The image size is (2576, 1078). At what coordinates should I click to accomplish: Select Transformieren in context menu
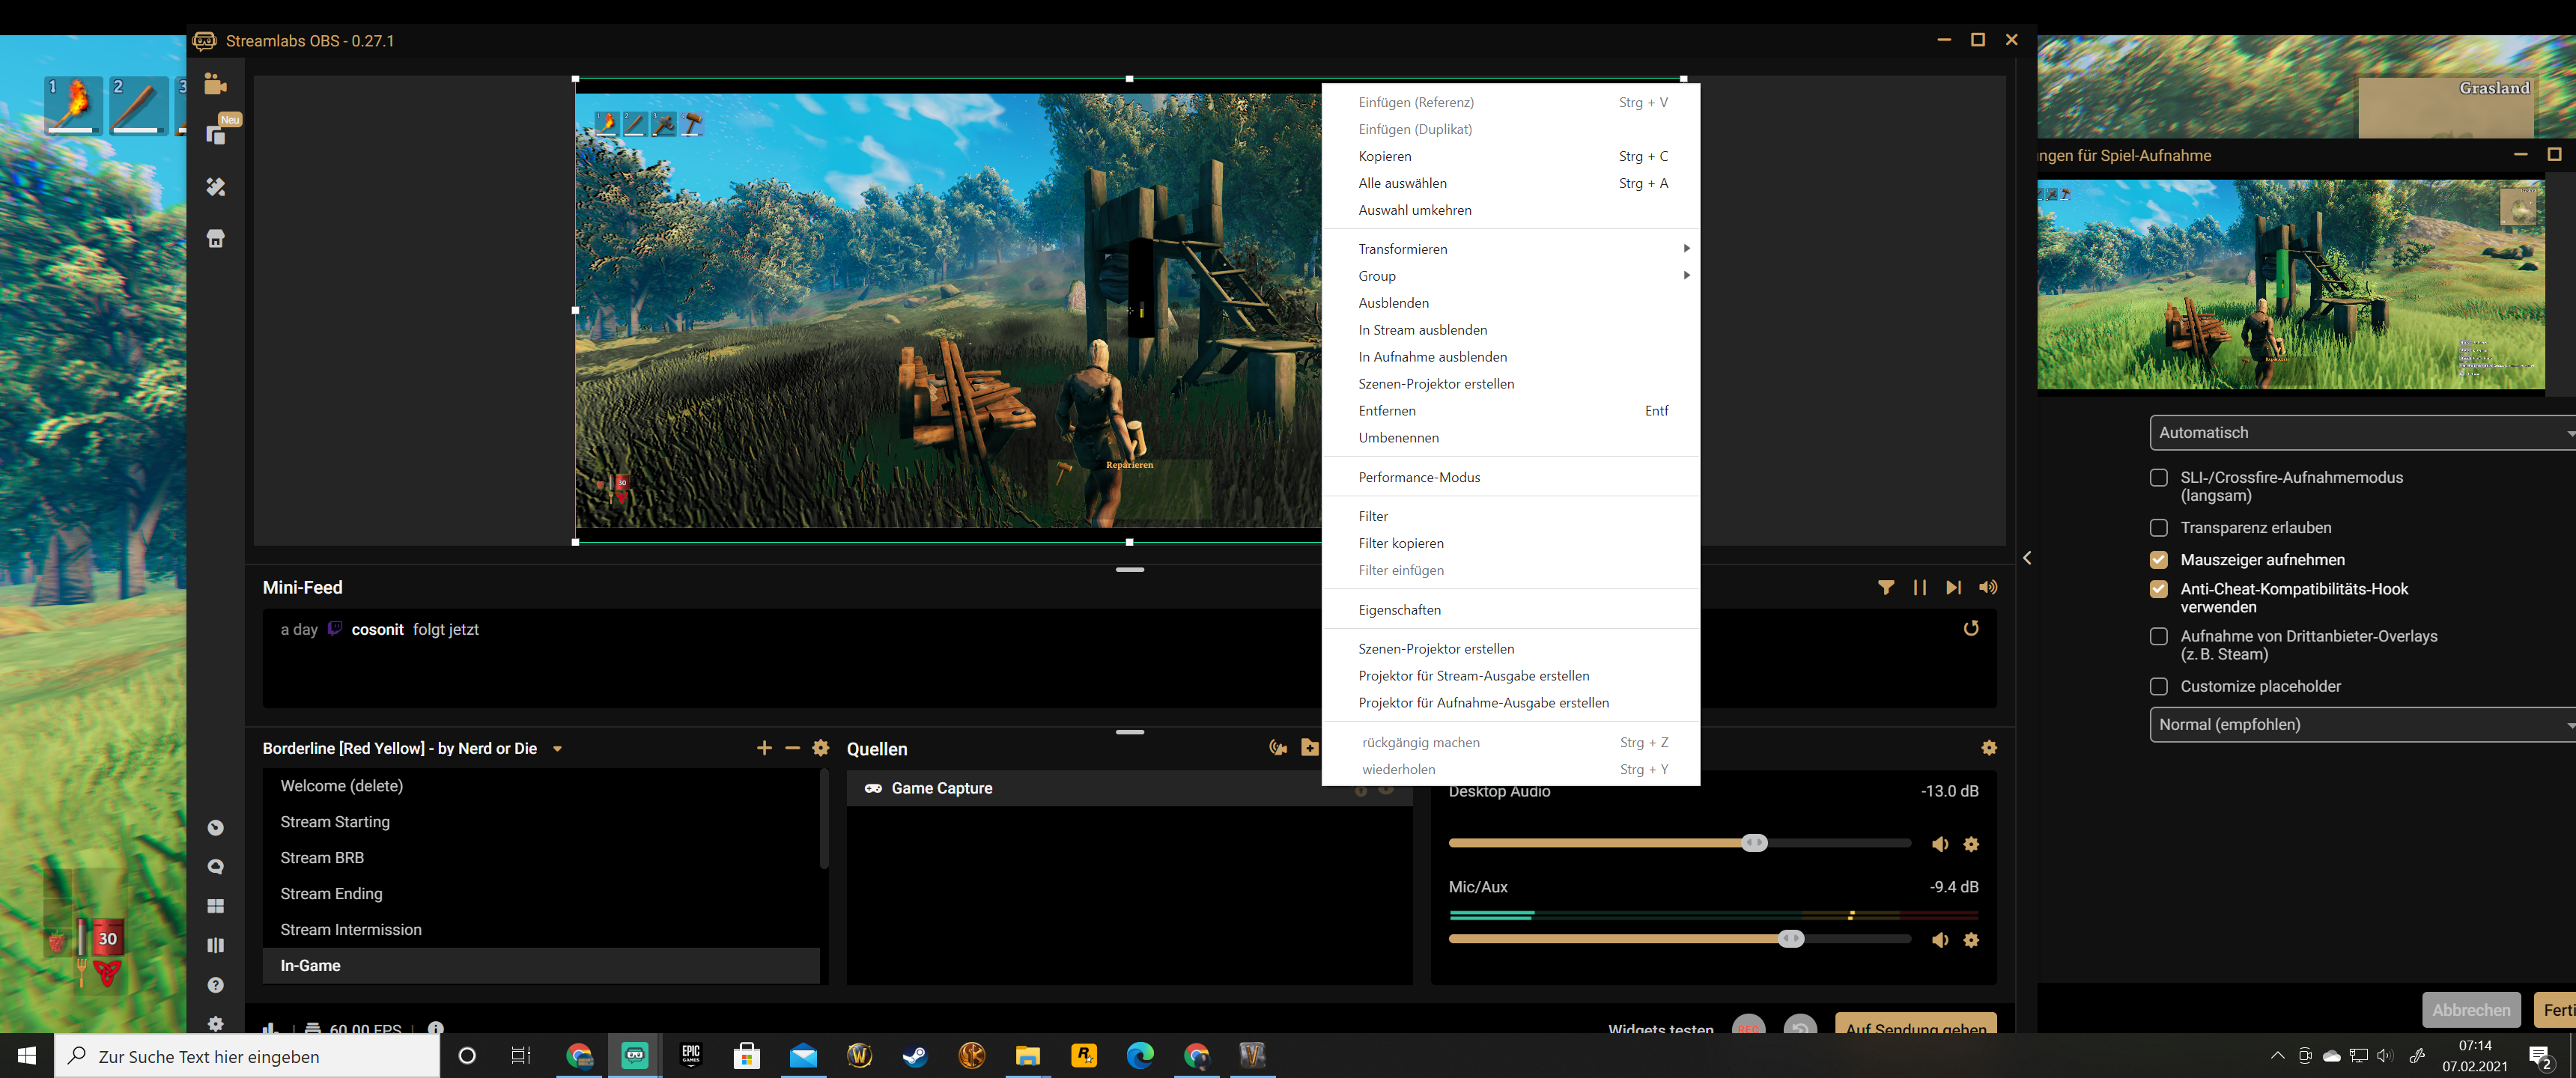point(1402,249)
